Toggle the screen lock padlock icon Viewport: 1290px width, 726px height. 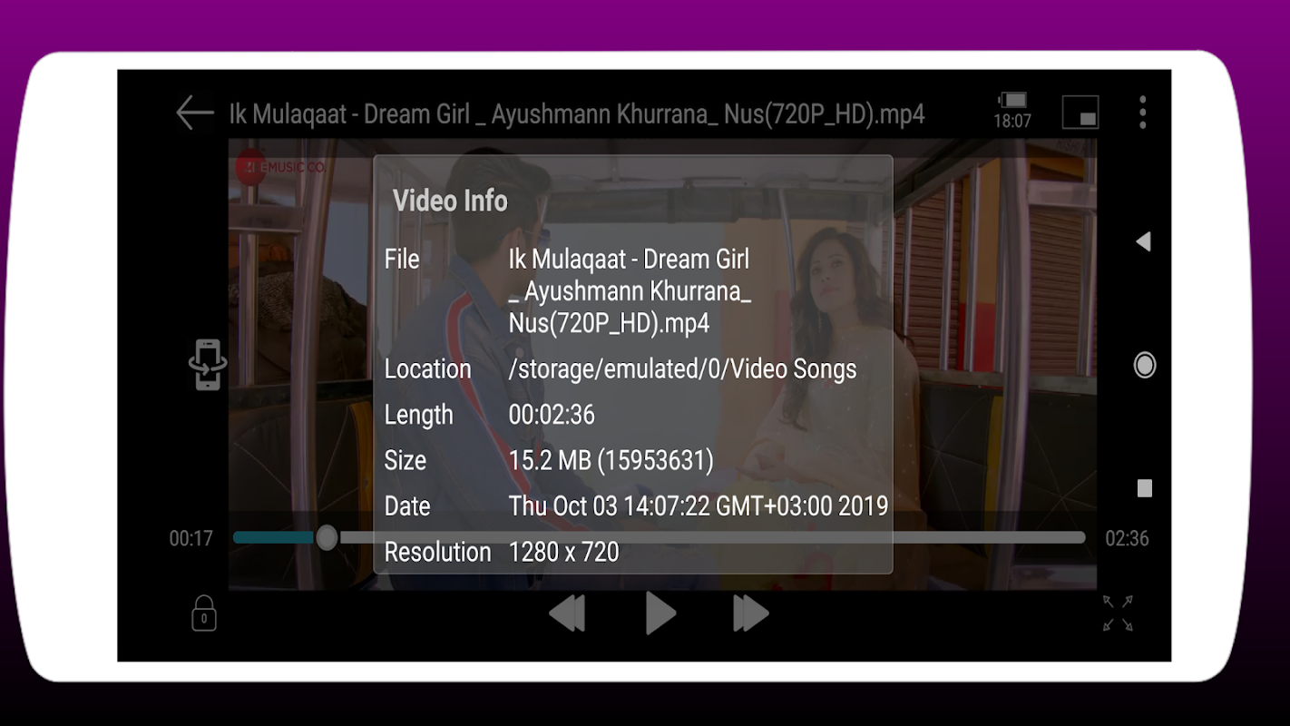coord(204,613)
